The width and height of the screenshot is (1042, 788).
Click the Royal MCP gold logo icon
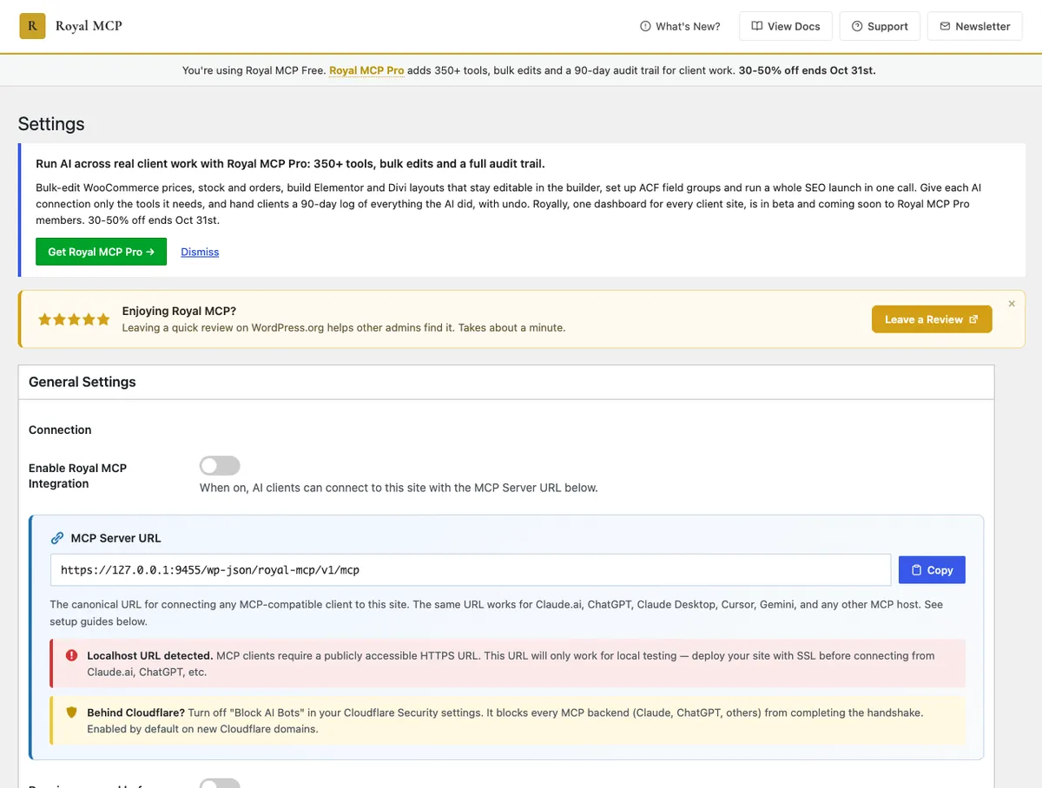coord(32,26)
